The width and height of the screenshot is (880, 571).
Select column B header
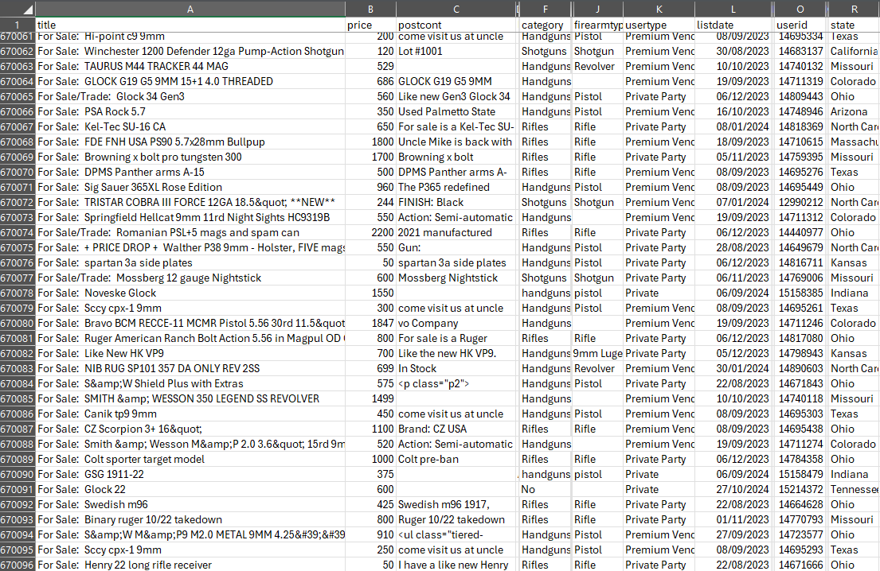[370, 9]
